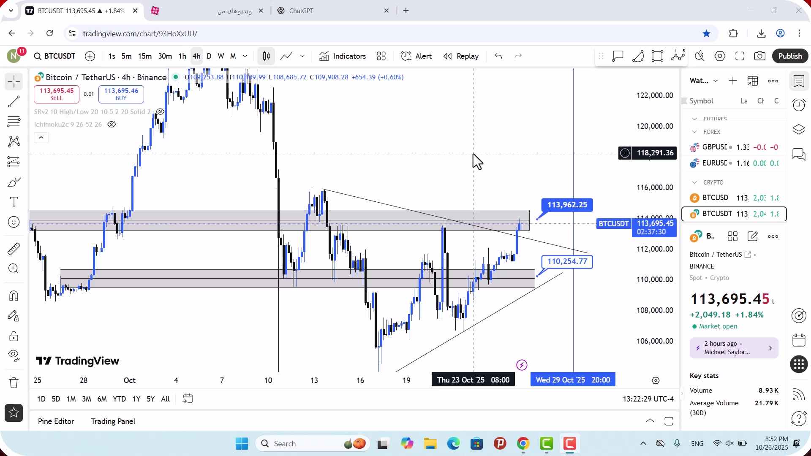Viewport: 811px width, 456px height.
Task: Select the brush drawing tool
Action: 14,182
